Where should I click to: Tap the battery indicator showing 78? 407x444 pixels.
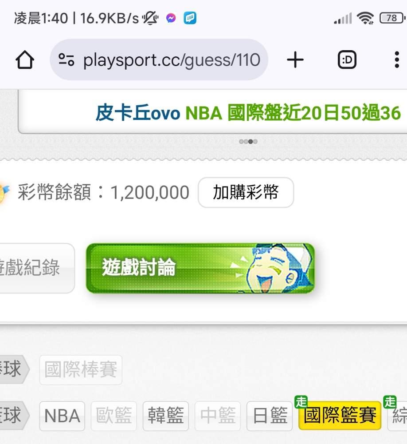pyautogui.click(x=392, y=18)
